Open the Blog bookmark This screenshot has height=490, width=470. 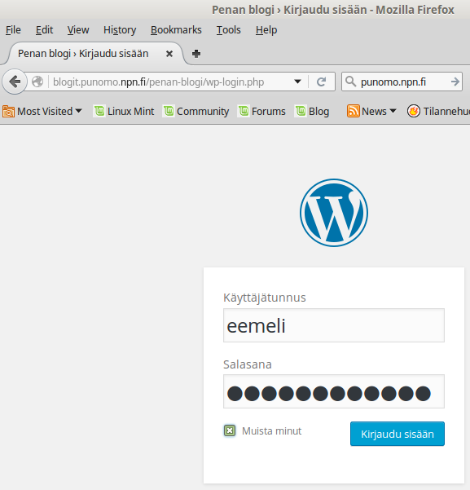(x=312, y=111)
